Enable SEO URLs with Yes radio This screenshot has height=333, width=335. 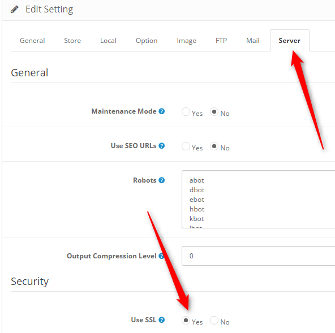click(x=186, y=146)
